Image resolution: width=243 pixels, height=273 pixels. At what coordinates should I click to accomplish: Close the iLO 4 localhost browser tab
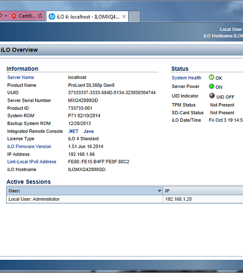pos(124,17)
